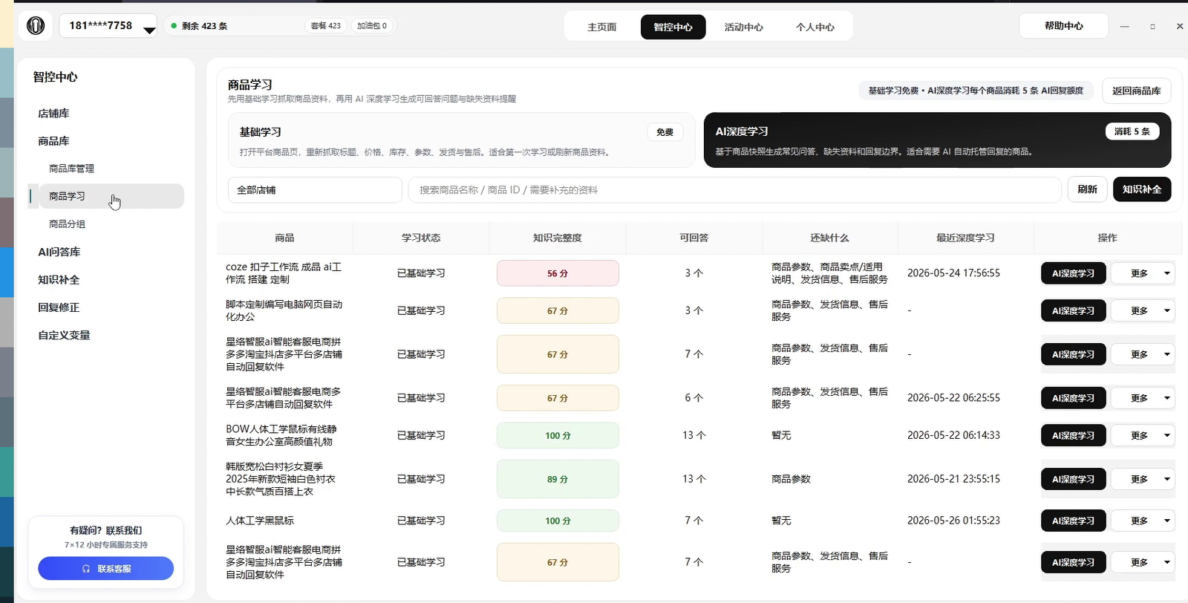Sort by 知识完整度 column header
1188x603 pixels.
[557, 238]
